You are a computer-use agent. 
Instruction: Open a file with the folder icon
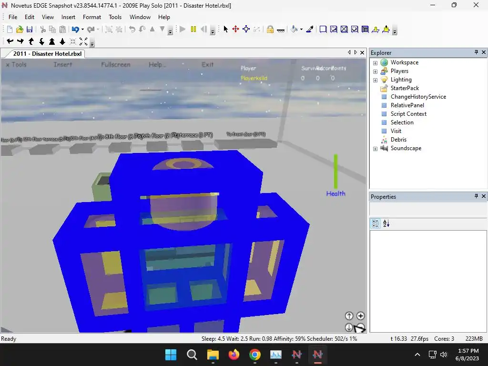(x=20, y=29)
